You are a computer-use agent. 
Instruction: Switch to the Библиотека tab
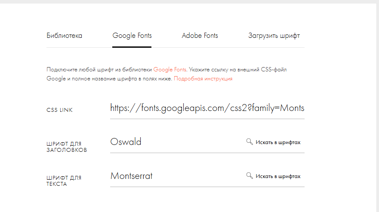pyautogui.click(x=64, y=36)
